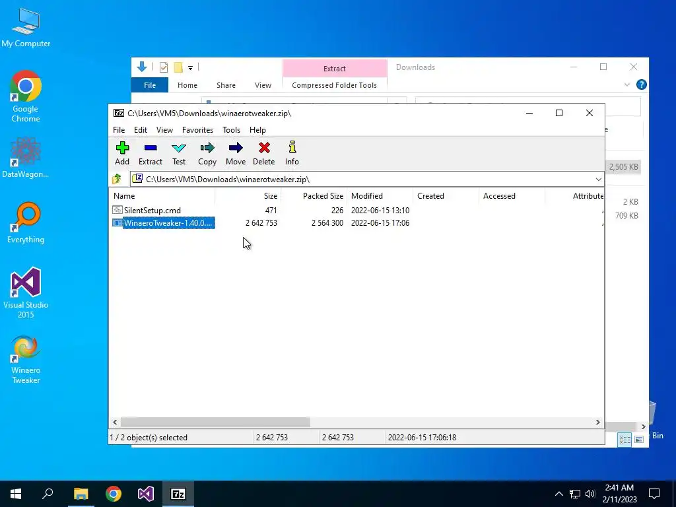Screen dimensions: 676x507
Task: Open Visual Studio 2015 desktop shortcut
Action: (x=26, y=293)
